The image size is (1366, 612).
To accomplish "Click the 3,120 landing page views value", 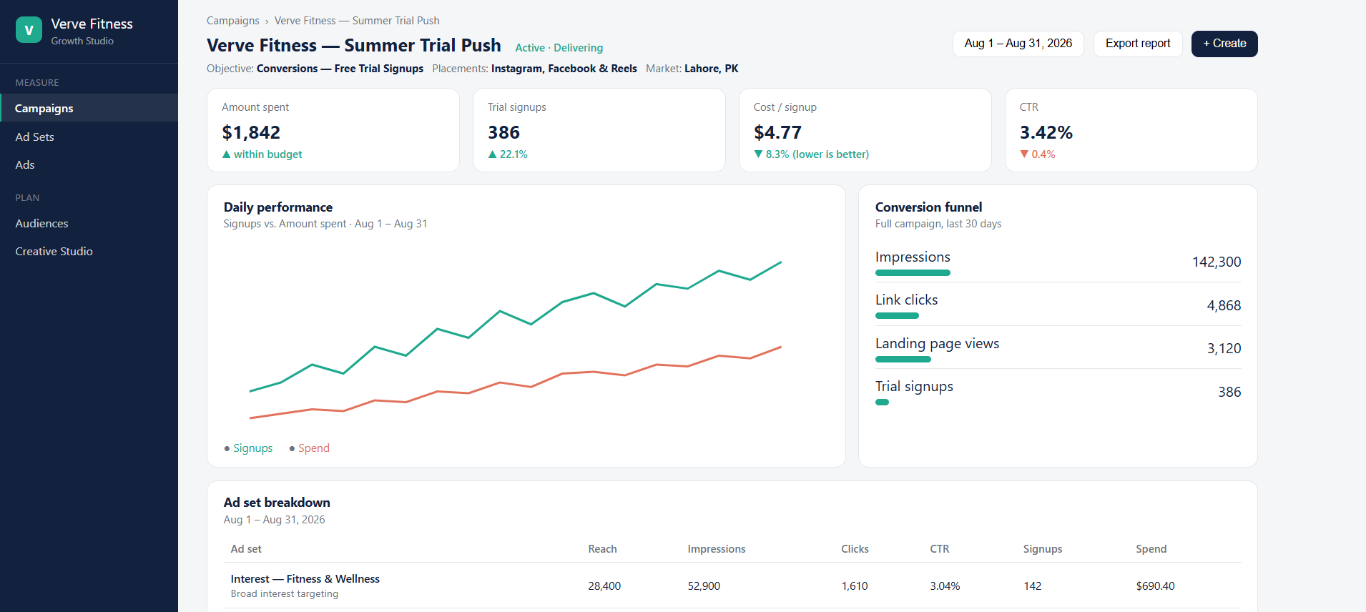I will tap(1224, 348).
